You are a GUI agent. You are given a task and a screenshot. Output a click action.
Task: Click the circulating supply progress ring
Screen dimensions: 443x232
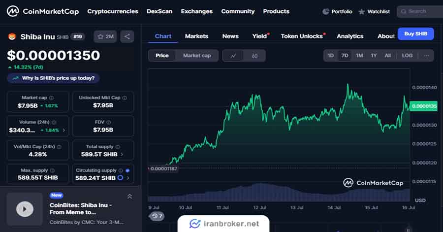(x=120, y=178)
